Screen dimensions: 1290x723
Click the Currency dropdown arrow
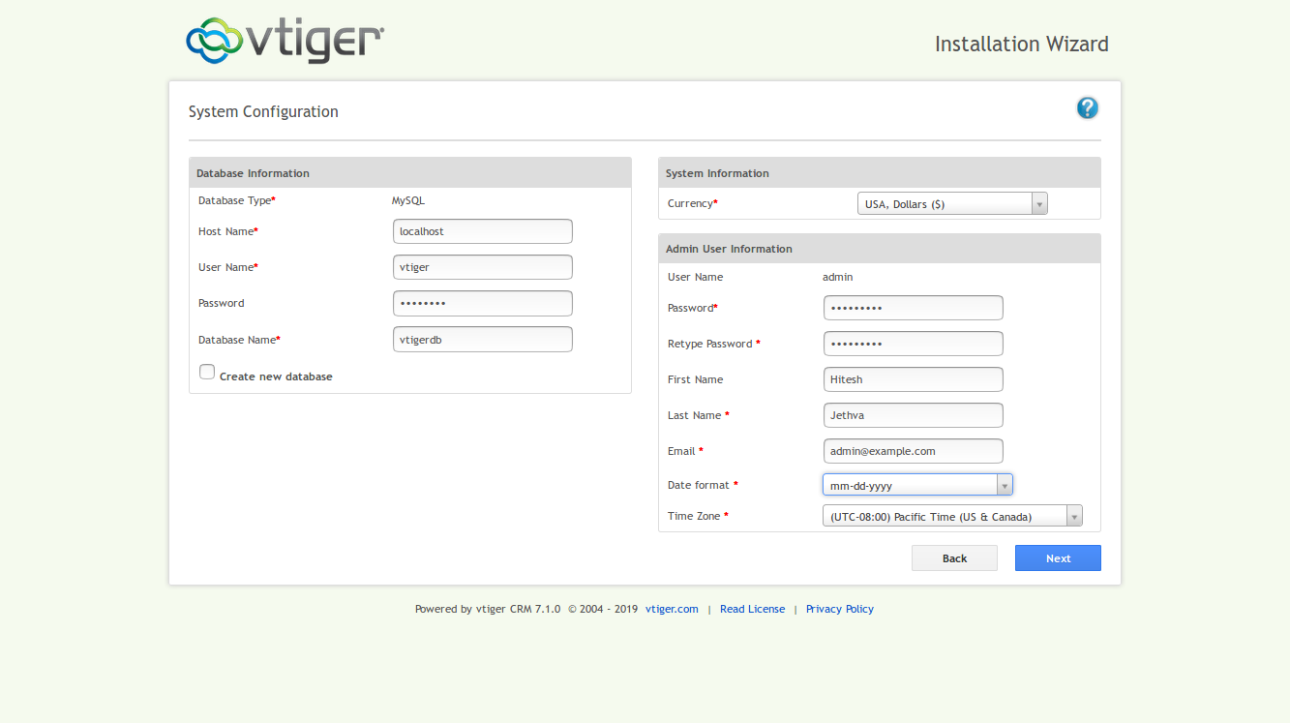click(x=1039, y=204)
